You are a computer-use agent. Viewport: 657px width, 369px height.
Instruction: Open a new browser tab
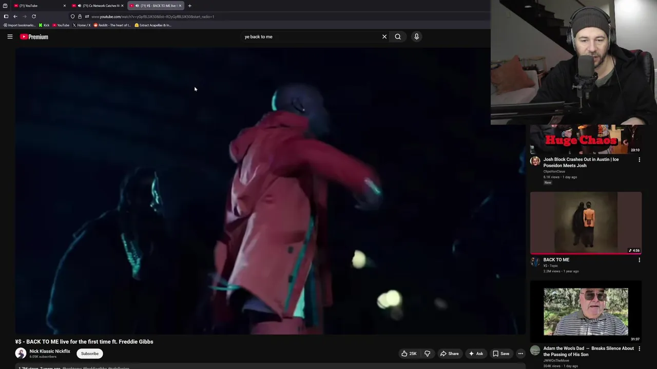(x=189, y=6)
